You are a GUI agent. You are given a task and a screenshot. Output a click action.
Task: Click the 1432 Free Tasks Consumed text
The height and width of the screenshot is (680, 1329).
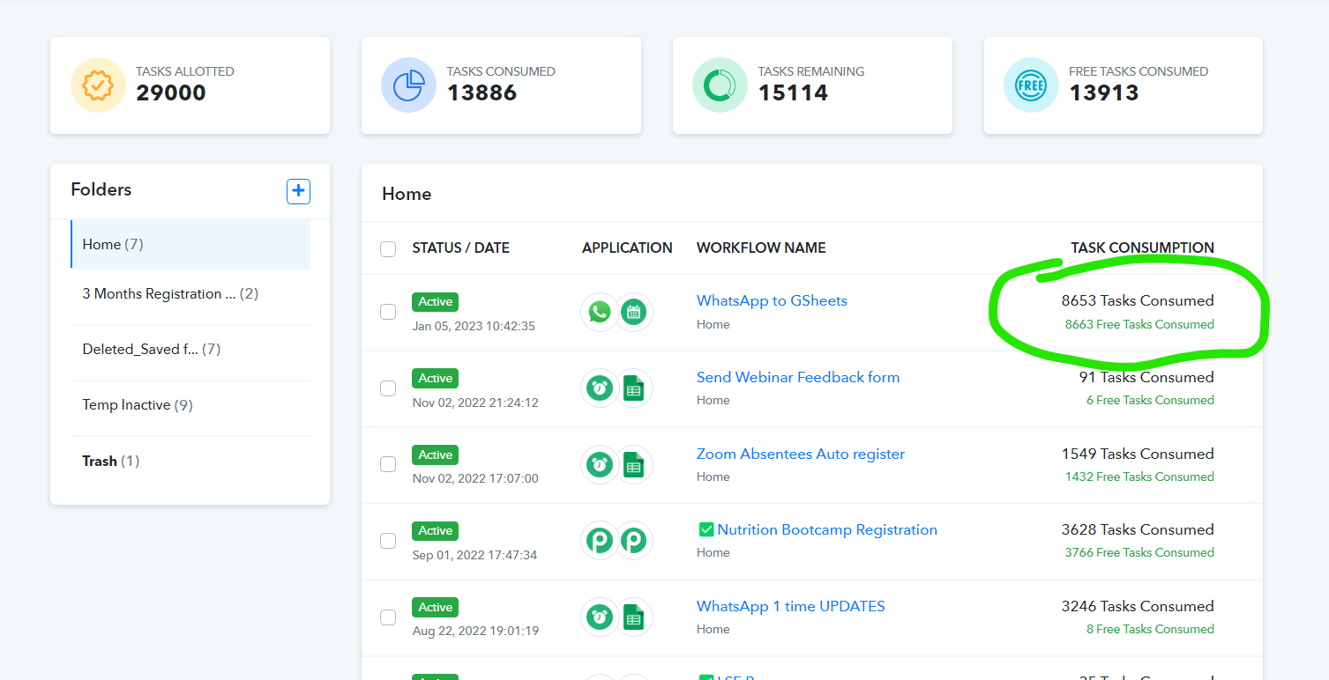pos(1139,477)
